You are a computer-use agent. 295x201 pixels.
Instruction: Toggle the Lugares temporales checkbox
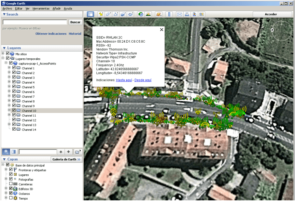point(8,58)
